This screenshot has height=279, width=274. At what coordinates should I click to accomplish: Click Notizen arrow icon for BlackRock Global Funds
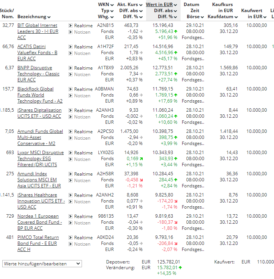click(71, 95)
